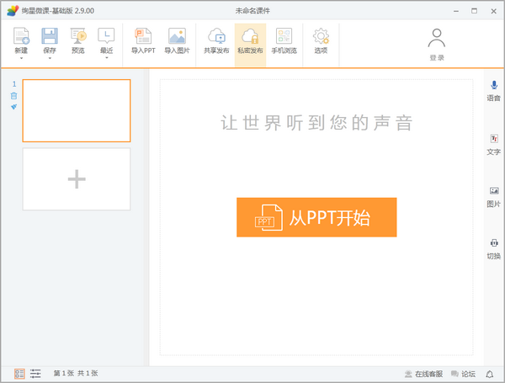Expand the 新建 dropdown arrow

point(21,59)
